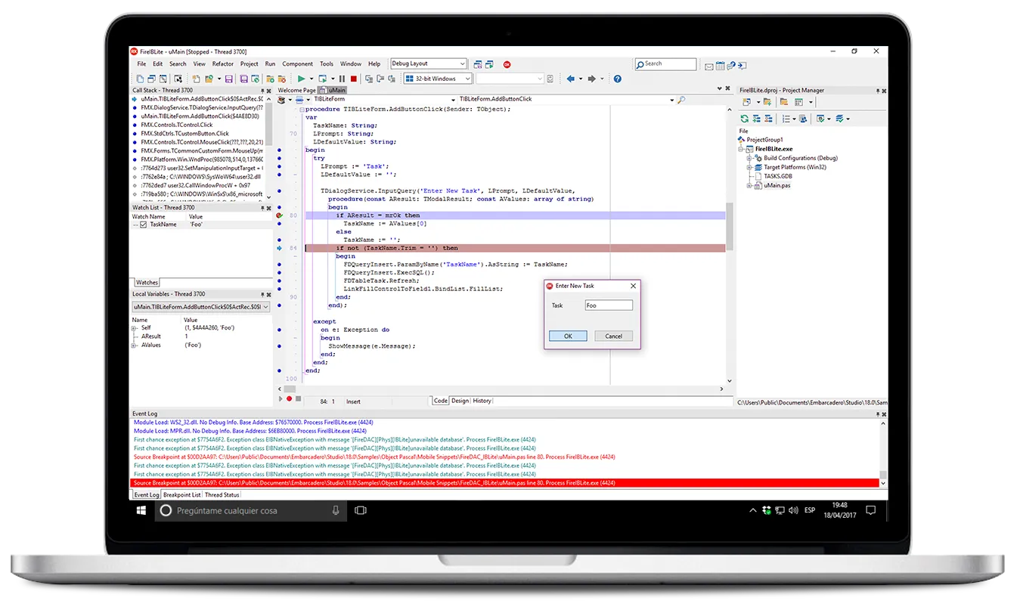Expand the Self node in Local Variables
Screen dimensions: 1020x601
(x=133, y=328)
